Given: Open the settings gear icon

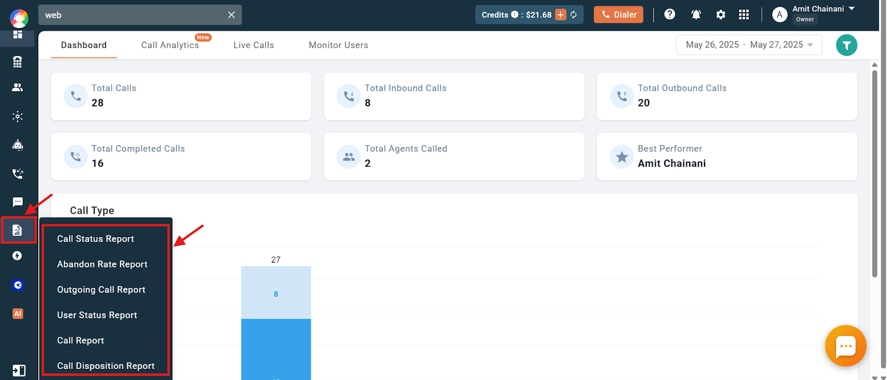Looking at the screenshot, I should click(x=721, y=15).
